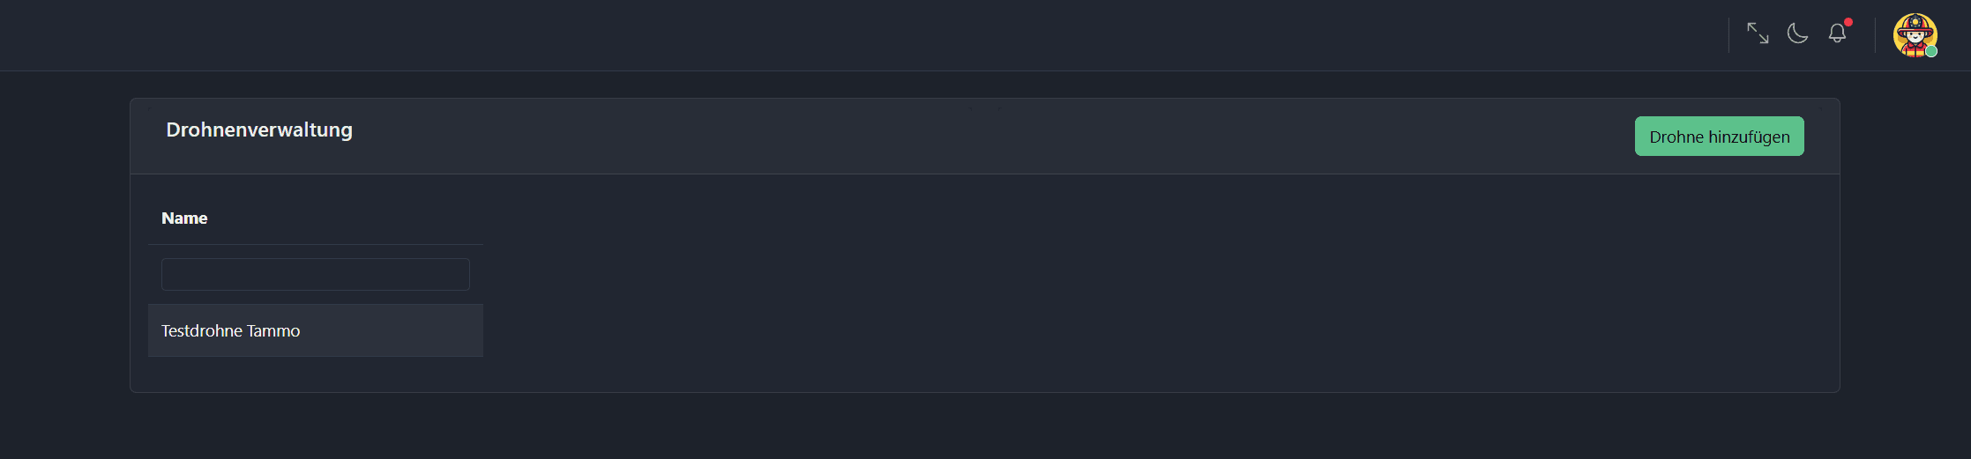Toggle dark mode using the moon icon
The width and height of the screenshot is (1971, 459).
click(1797, 33)
